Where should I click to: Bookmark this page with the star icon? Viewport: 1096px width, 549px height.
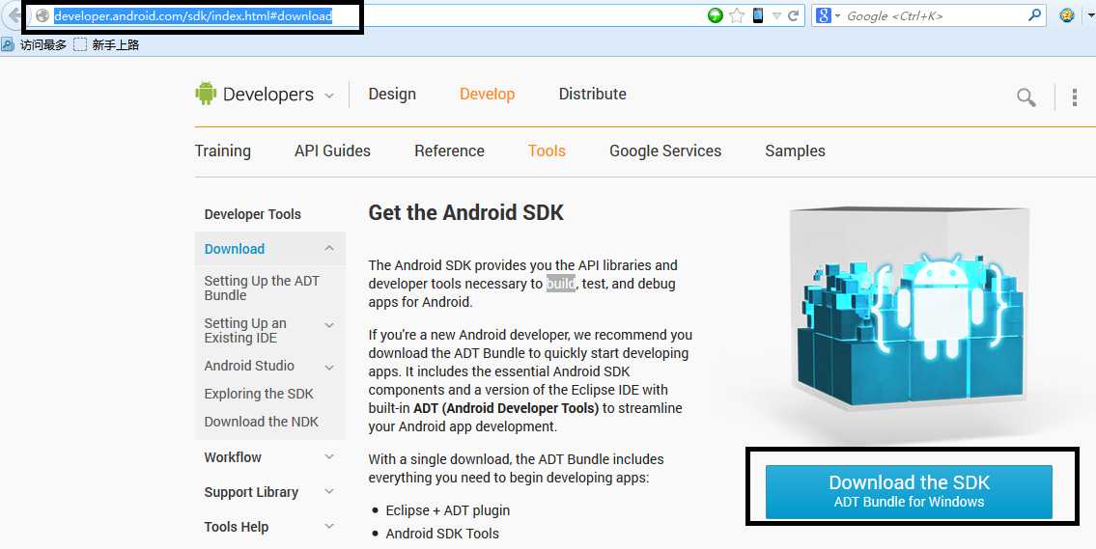click(x=737, y=15)
